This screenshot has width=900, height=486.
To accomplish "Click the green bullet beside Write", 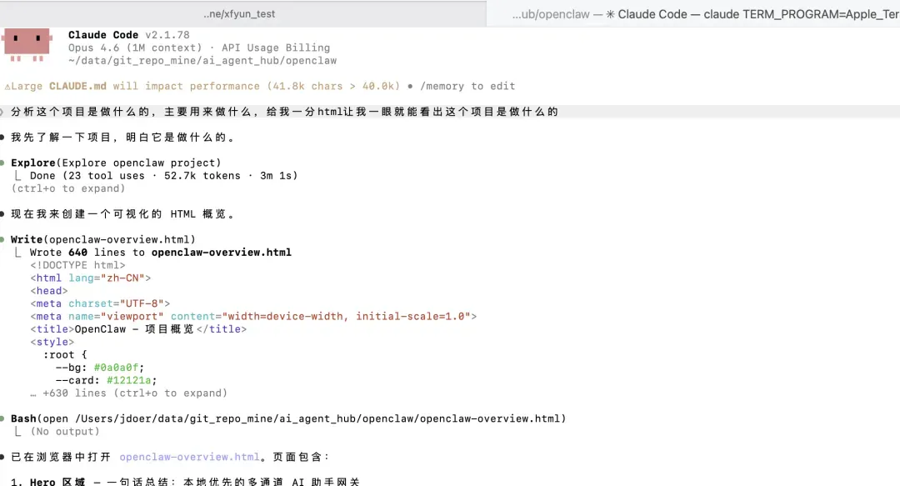I will tap(2, 239).
